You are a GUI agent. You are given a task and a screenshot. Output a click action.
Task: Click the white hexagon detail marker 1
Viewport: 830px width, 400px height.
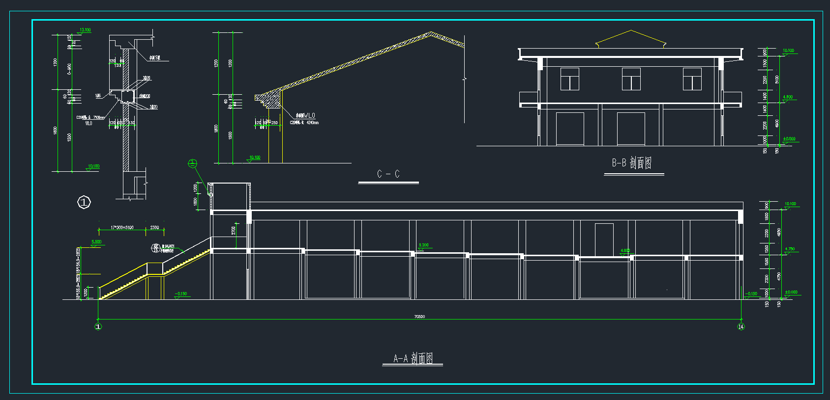click(x=84, y=202)
